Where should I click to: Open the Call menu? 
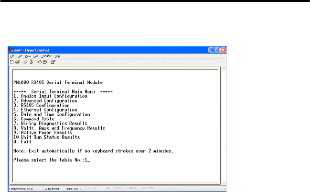click(36, 56)
